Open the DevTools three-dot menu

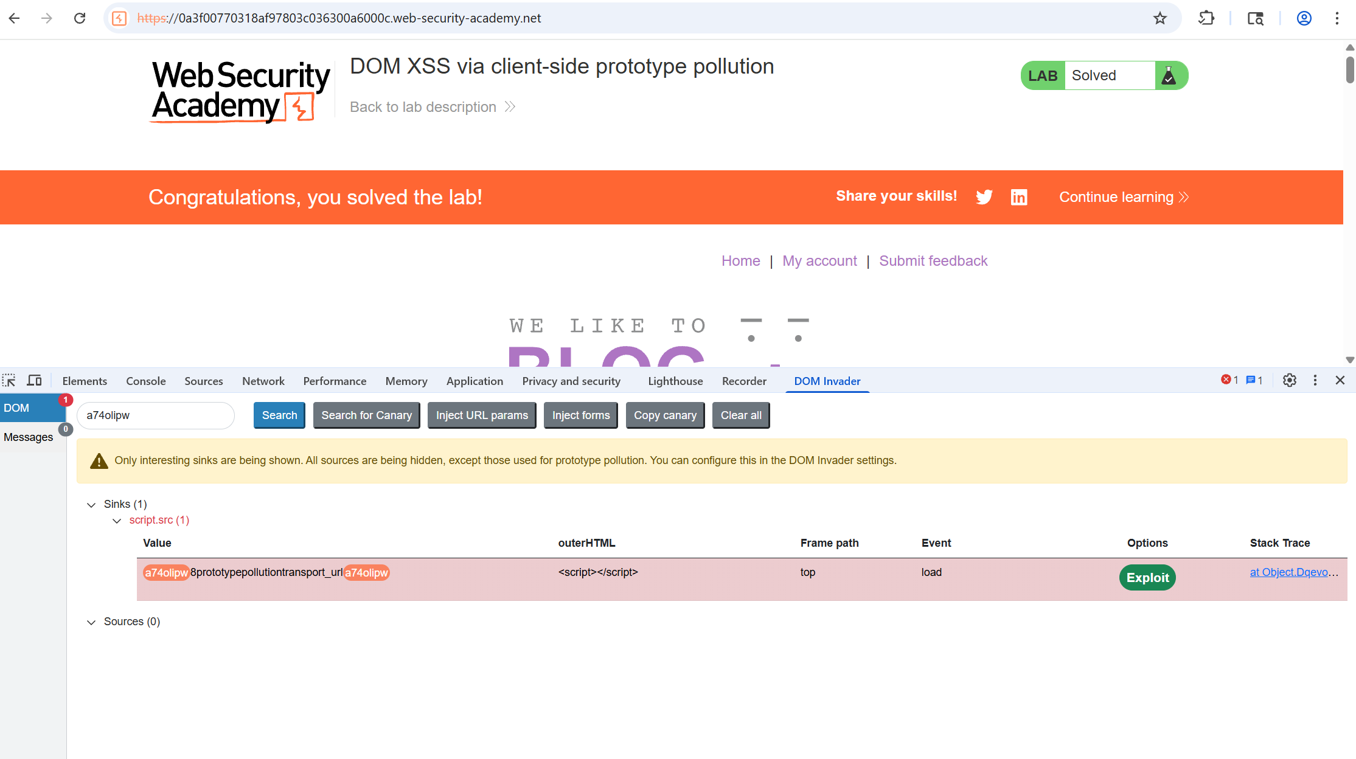coord(1315,381)
